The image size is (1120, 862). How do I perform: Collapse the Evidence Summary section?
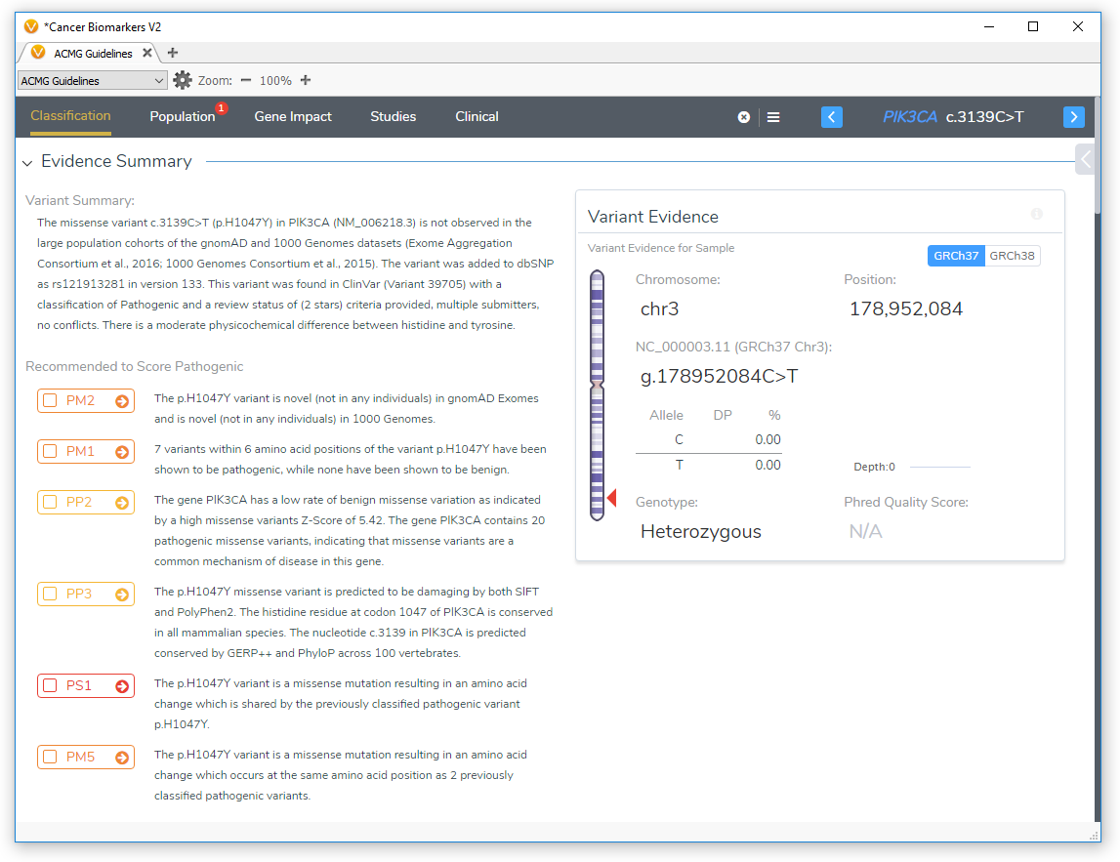[26, 161]
